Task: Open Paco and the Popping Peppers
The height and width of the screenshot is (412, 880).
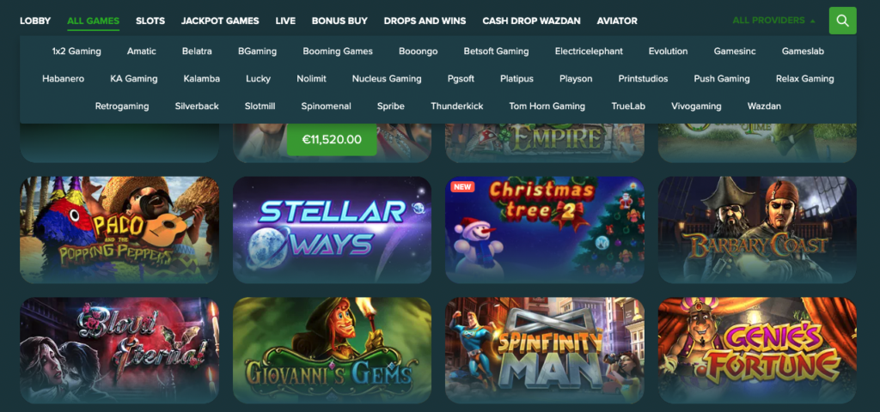Action: 119,230
